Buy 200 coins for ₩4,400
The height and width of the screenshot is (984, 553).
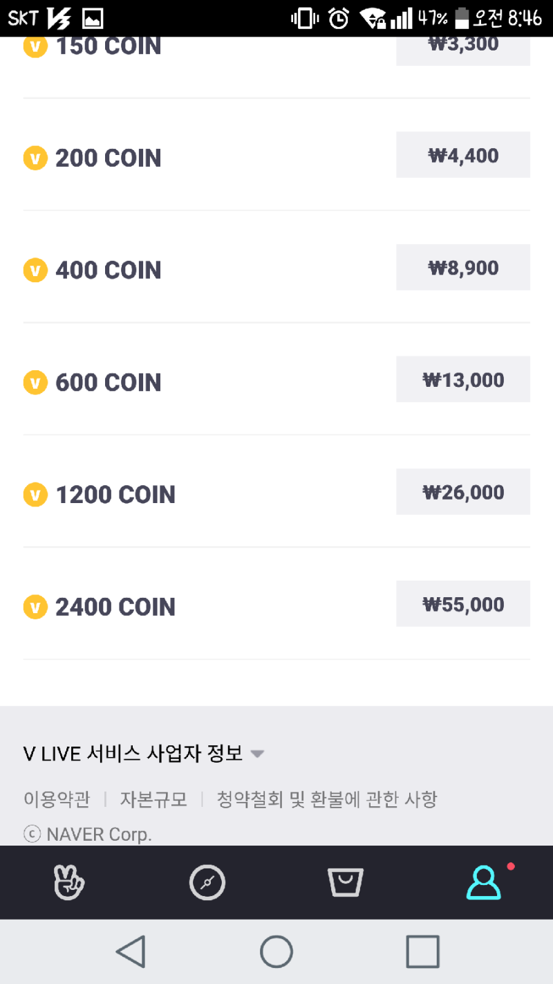pyautogui.click(x=463, y=155)
